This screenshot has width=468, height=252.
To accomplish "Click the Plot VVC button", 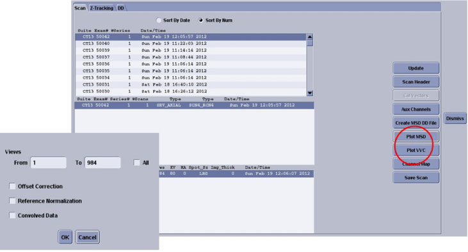I will point(416,150).
